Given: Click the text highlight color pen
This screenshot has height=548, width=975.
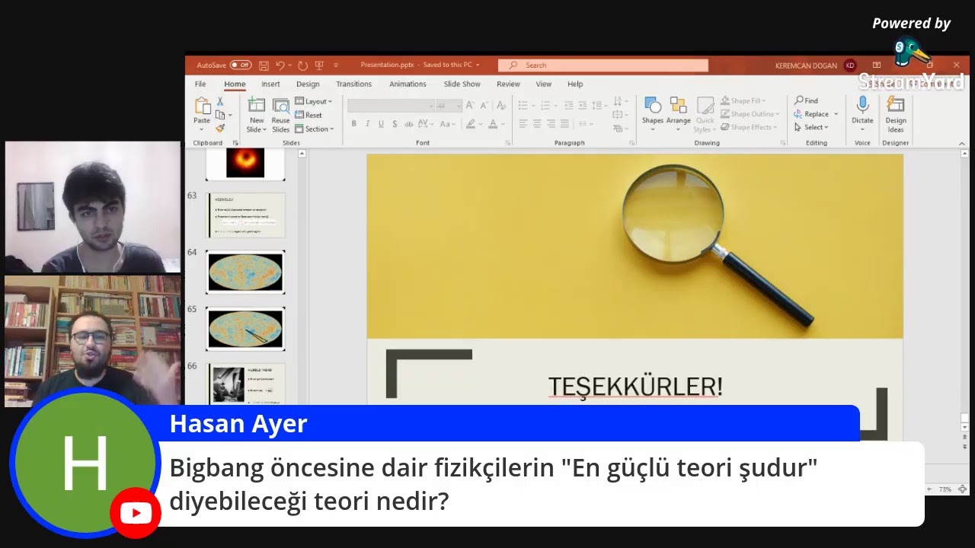Looking at the screenshot, I should [x=471, y=123].
